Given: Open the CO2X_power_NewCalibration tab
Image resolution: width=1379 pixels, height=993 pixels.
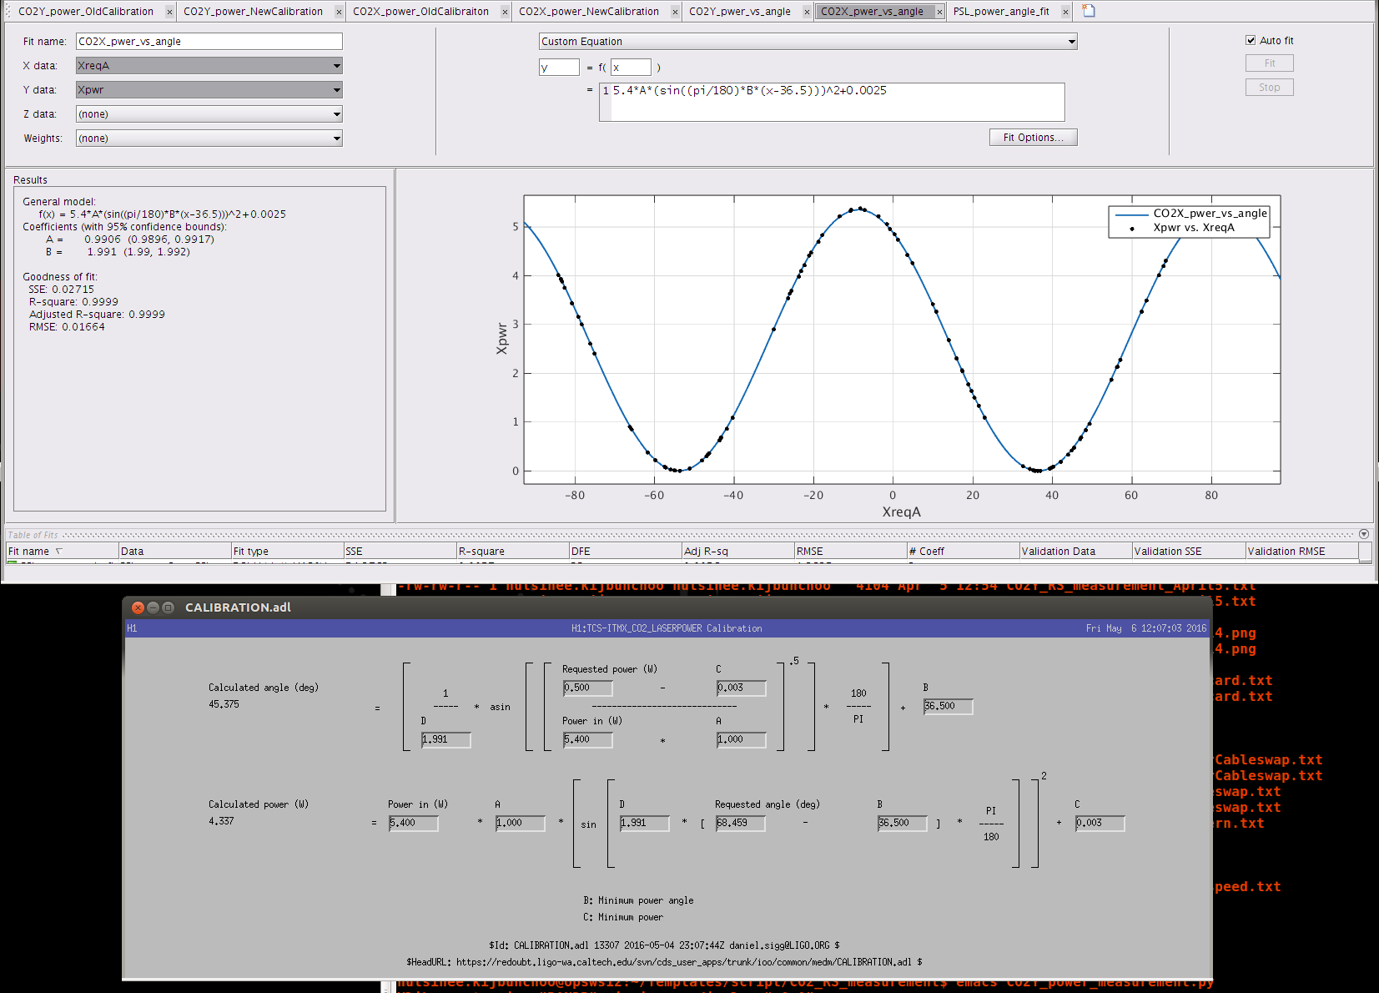Looking at the screenshot, I should point(589,12).
